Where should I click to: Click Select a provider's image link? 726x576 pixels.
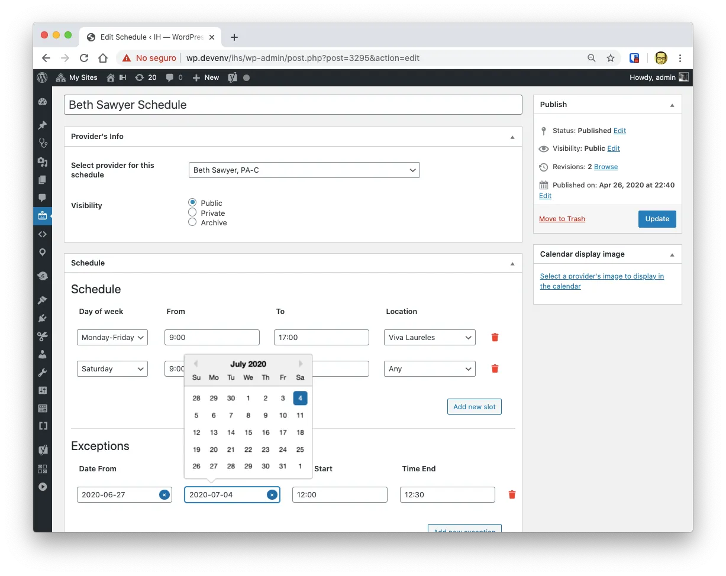(602, 281)
